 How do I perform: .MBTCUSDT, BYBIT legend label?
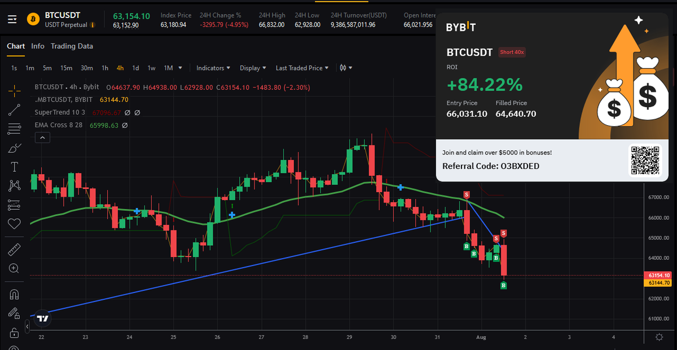(63, 100)
